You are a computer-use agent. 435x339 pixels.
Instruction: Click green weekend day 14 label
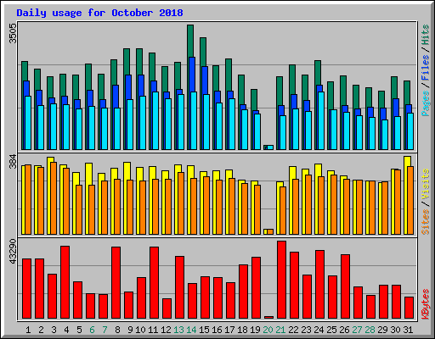pyautogui.click(x=191, y=330)
